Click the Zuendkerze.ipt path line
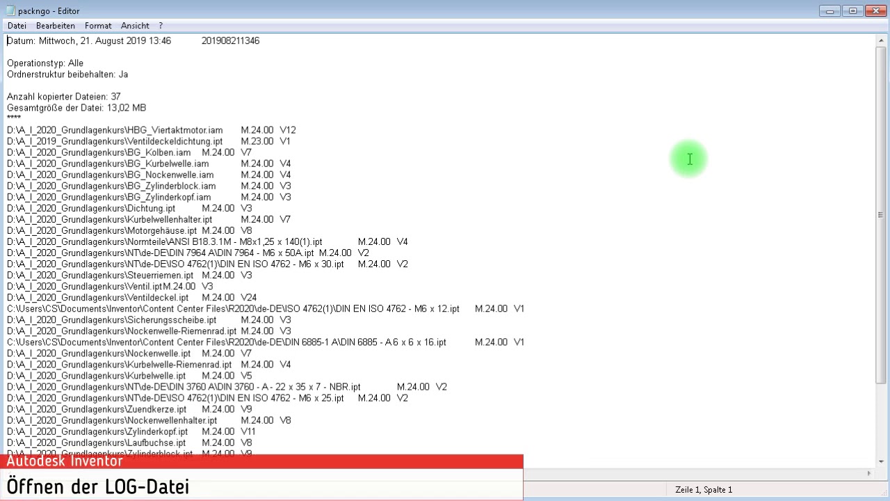 point(129,408)
